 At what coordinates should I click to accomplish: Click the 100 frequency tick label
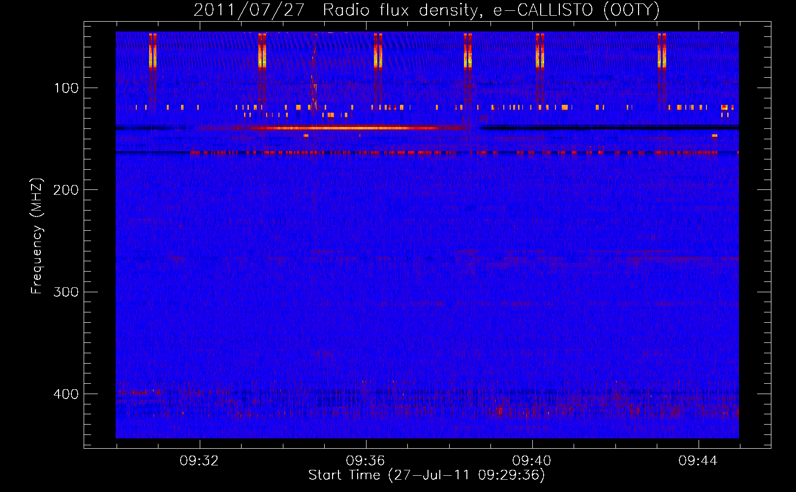(66, 88)
